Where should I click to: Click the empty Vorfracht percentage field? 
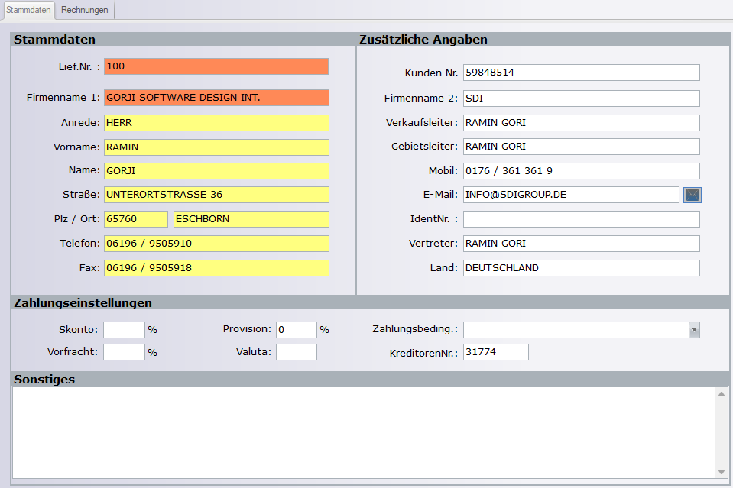pos(124,352)
